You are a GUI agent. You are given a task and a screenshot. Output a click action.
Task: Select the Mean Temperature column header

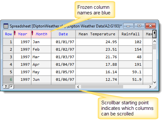tap(97, 34)
